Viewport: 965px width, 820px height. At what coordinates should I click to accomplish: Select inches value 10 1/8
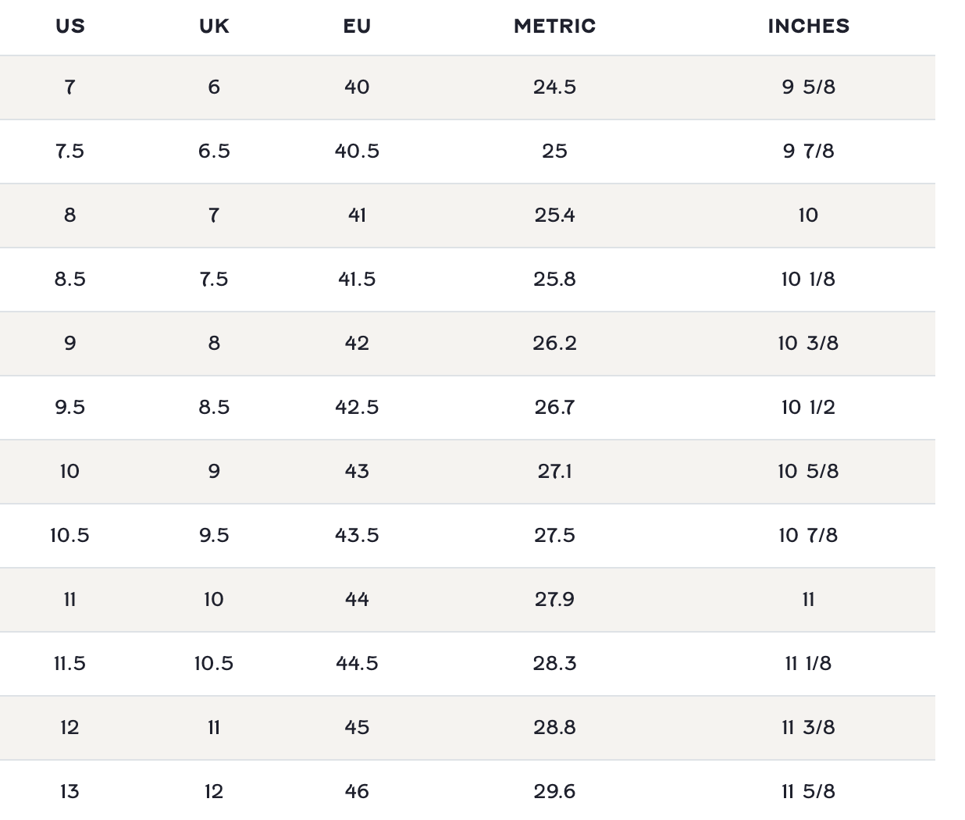[808, 279]
